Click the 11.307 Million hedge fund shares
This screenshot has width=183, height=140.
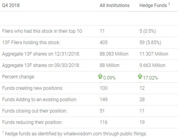pyautogui.click(x=154, y=54)
